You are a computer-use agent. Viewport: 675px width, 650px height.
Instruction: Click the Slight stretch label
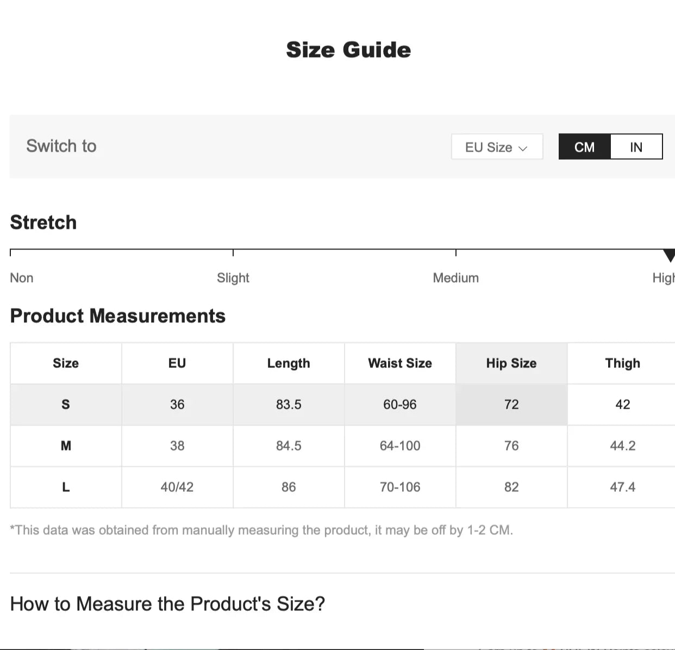[233, 278]
